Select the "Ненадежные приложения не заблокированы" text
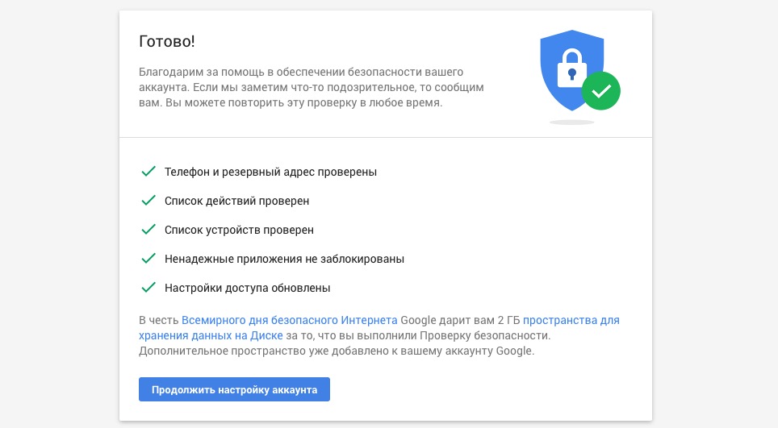This screenshot has height=428, width=778. 284,260
